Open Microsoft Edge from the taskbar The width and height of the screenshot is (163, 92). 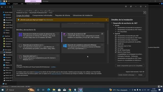coord(49,90)
